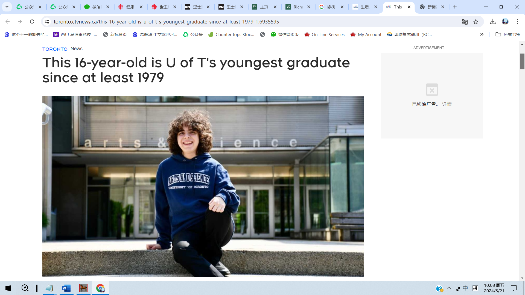Toggle the Chinese input mode indicator in tray

click(x=465, y=288)
